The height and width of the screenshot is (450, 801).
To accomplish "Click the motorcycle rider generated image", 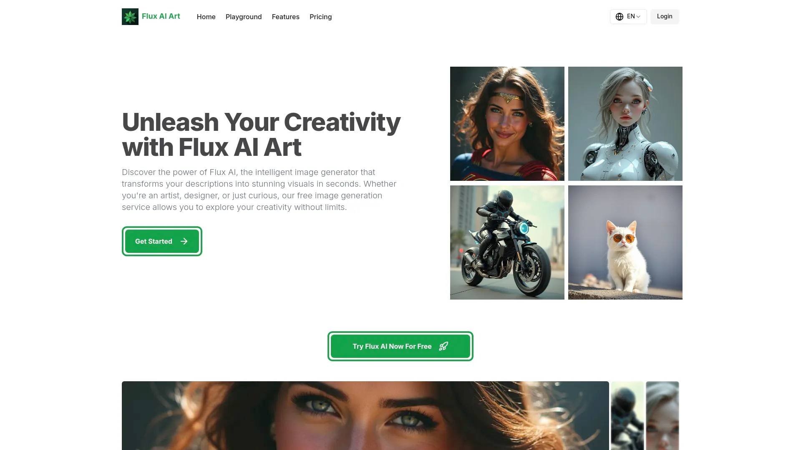I will click(507, 242).
